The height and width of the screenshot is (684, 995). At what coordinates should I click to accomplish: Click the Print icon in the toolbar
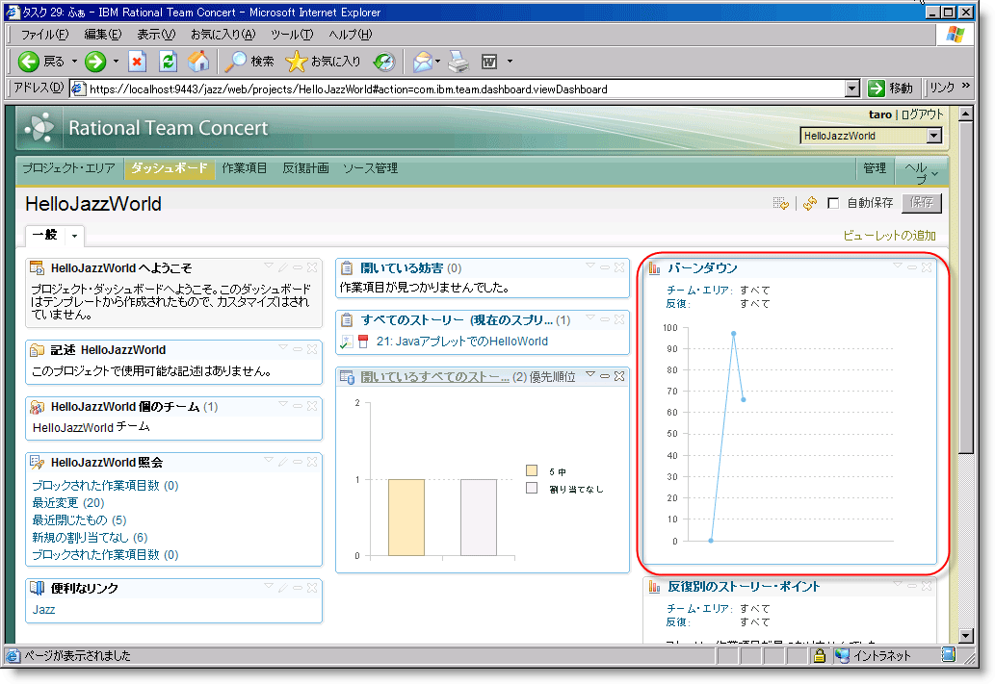[458, 62]
